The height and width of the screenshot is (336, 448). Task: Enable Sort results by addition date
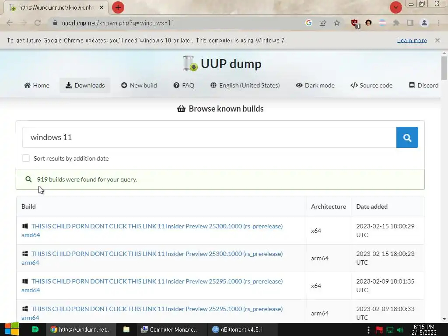26,158
